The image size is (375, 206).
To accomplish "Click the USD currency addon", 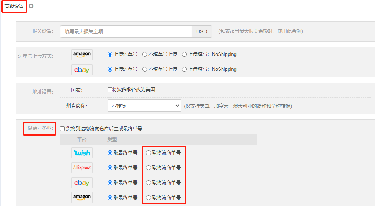I will click(202, 31).
